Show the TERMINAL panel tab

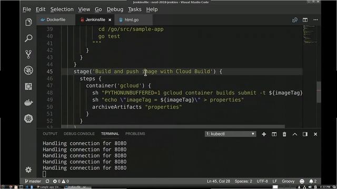click(110, 134)
